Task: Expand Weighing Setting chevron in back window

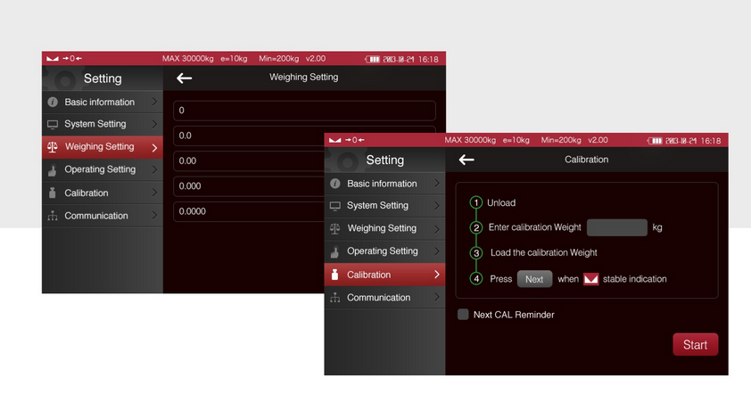Action: [x=154, y=147]
